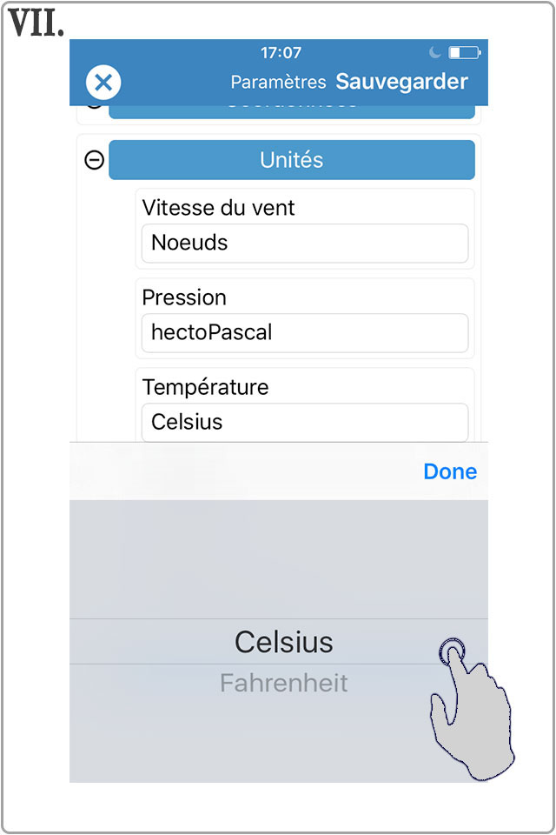Image resolution: width=556 pixels, height=835 pixels.
Task: Tap the battery status icon
Action: pyautogui.click(x=465, y=52)
